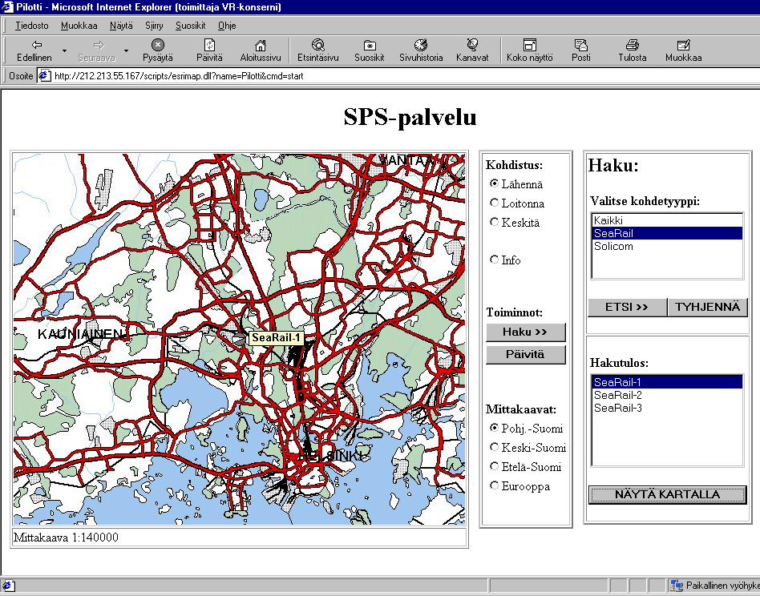Select SeaRail-3 in the Hakutulos list

(667, 408)
